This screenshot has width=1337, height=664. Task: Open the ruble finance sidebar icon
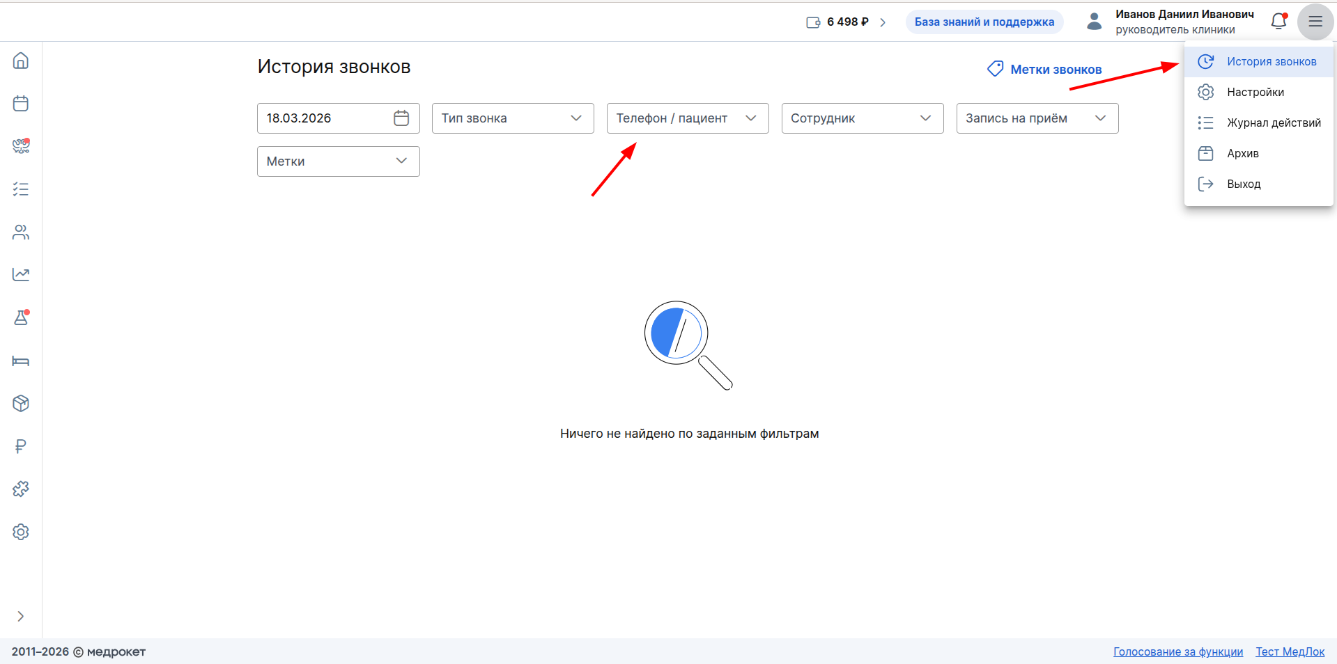21,446
